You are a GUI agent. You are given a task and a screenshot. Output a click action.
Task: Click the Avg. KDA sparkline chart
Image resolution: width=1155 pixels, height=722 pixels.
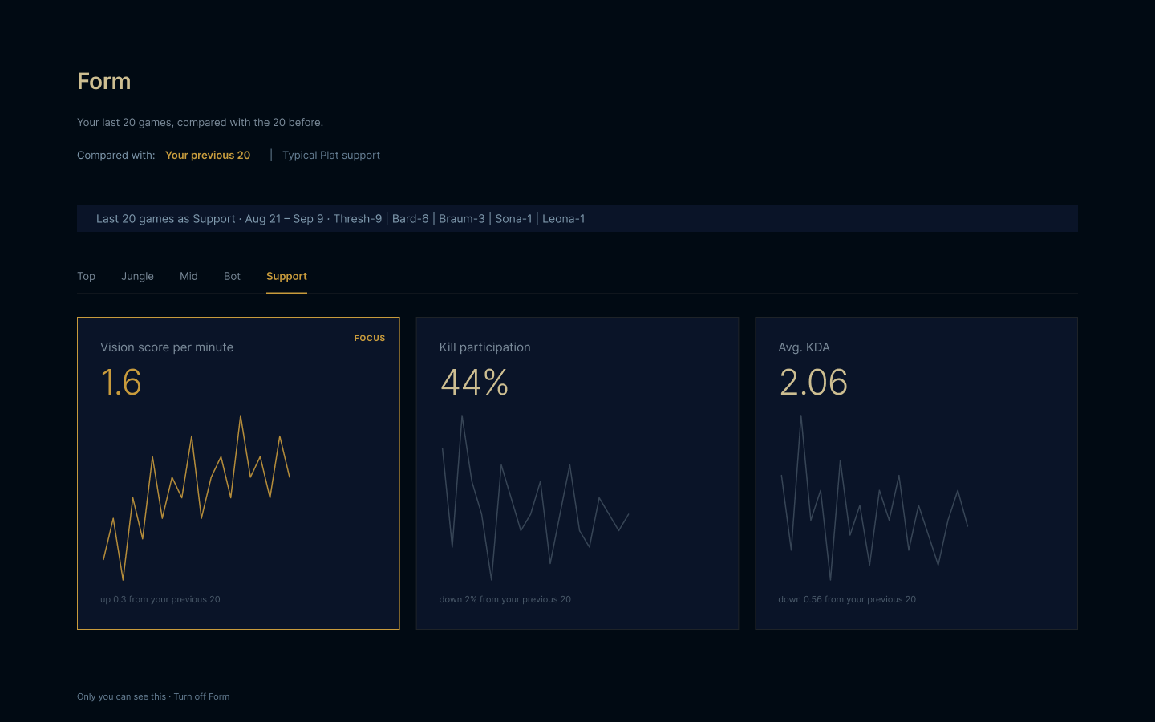coord(874,497)
